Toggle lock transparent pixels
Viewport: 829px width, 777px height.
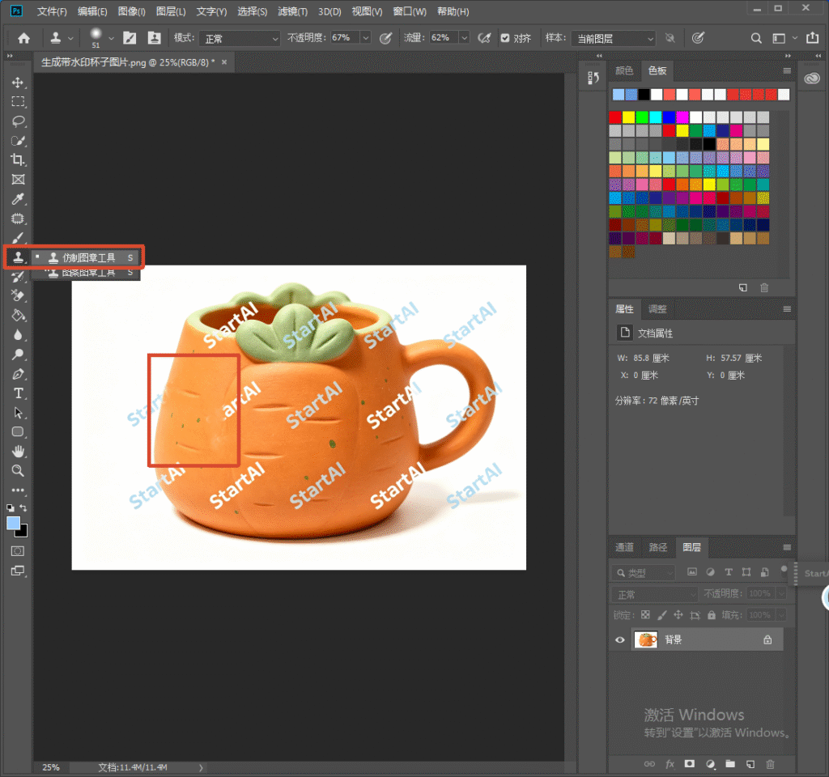[x=645, y=615]
